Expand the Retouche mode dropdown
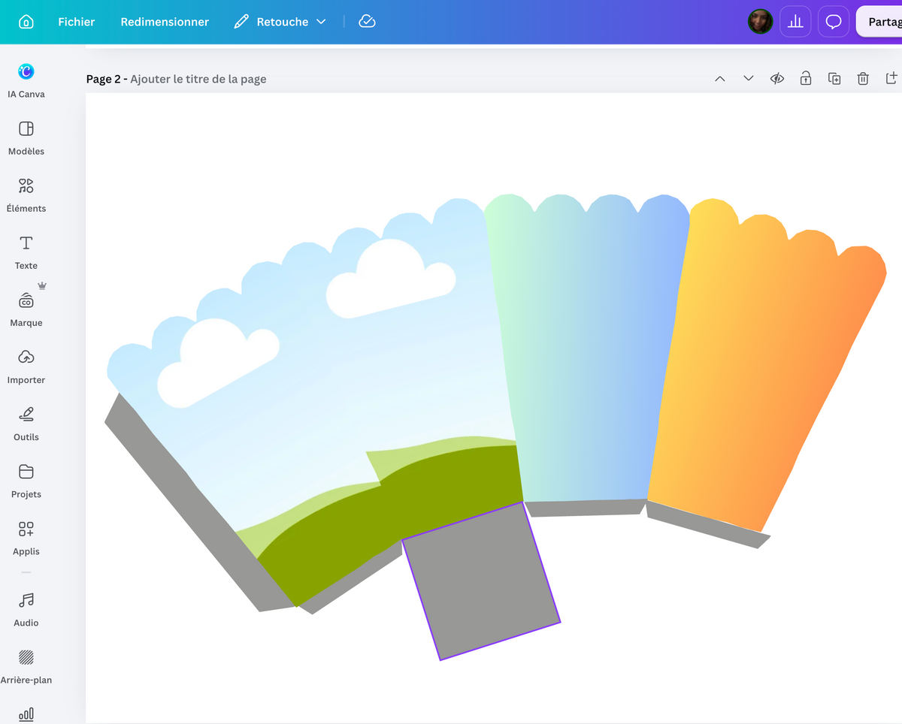The height and width of the screenshot is (724, 902). pos(280,22)
